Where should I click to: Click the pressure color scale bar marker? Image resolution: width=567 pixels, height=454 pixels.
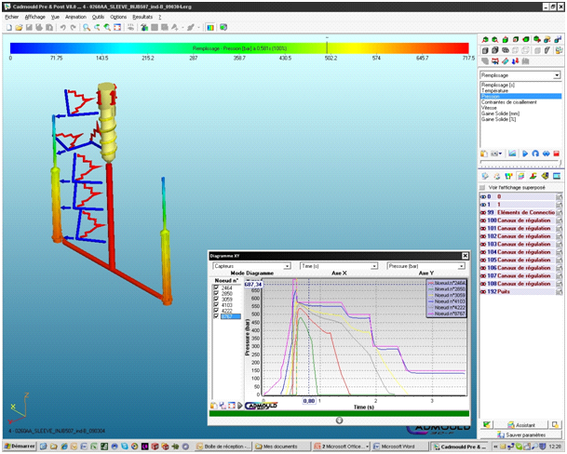click(327, 47)
